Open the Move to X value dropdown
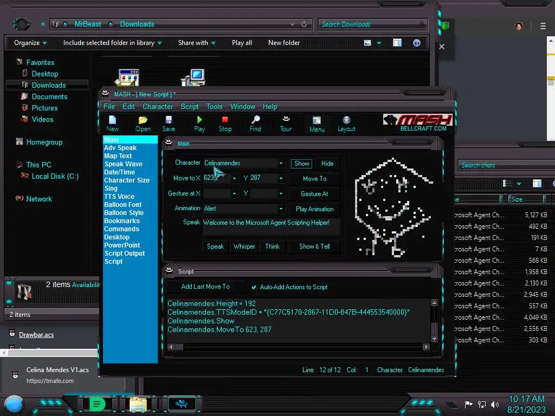Image resolution: width=555 pixels, height=416 pixels. click(234, 178)
